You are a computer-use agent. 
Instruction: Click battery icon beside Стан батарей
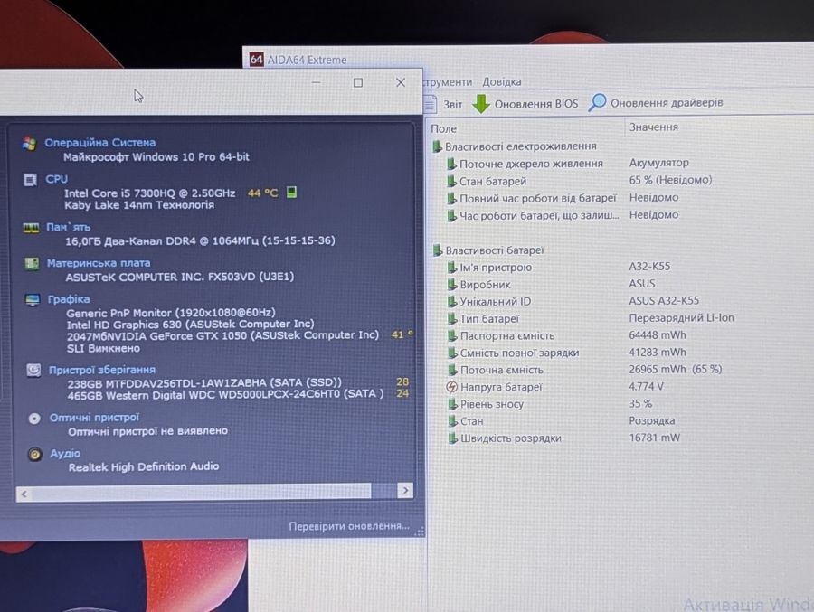451,181
